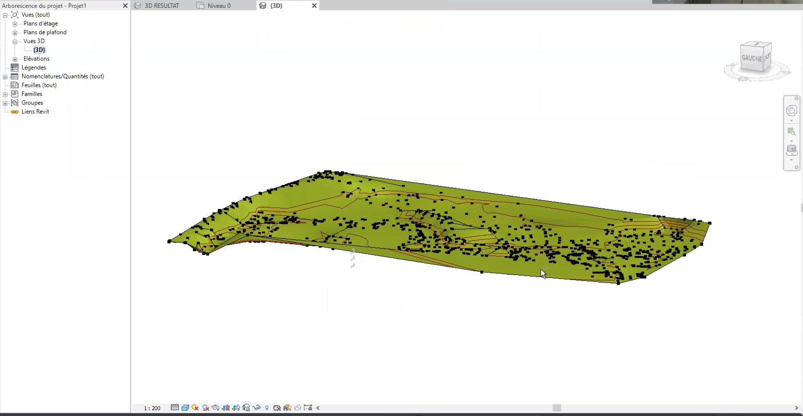803x416 pixels.
Task: Open the 1:200 view scale selector
Action: click(x=152, y=408)
